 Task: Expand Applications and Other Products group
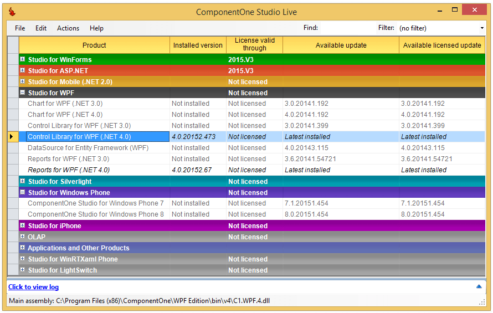coord(22,248)
